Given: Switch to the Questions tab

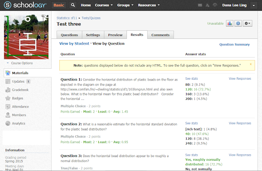Looking at the screenshot, I should pyautogui.click(x=69, y=35).
